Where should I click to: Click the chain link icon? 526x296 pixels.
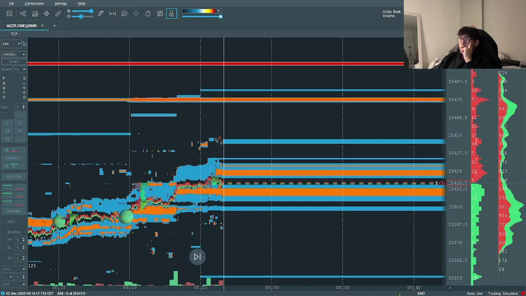pos(58,14)
